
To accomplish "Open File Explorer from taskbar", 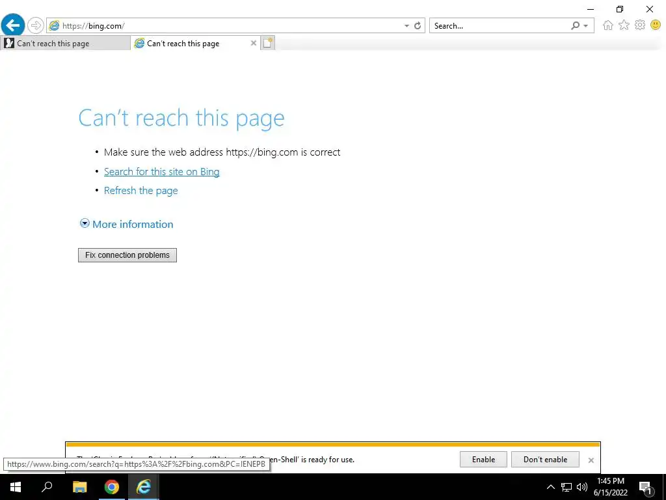I will [x=80, y=487].
